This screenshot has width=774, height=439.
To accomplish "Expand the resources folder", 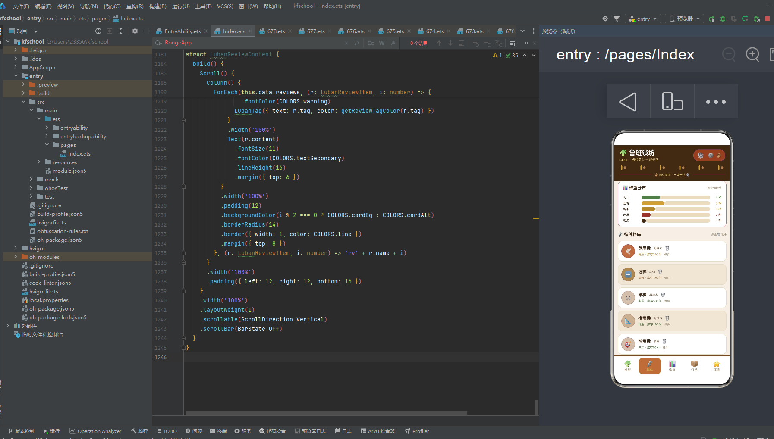I will [39, 162].
